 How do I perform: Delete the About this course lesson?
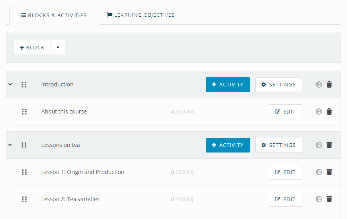tap(329, 111)
